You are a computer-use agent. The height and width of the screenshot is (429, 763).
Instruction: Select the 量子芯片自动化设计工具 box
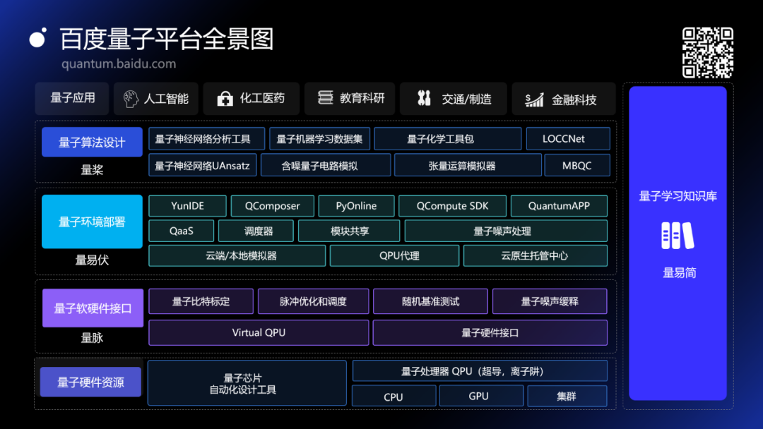pyautogui.click(x=247, y=383)
